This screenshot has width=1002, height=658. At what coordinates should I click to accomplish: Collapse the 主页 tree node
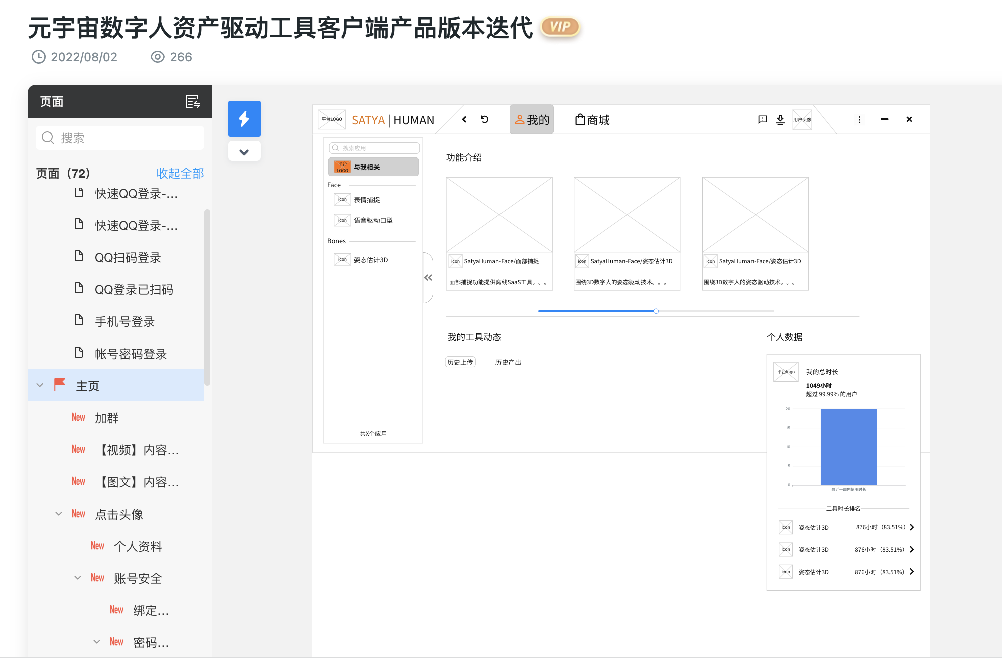(x=40, y=385)
